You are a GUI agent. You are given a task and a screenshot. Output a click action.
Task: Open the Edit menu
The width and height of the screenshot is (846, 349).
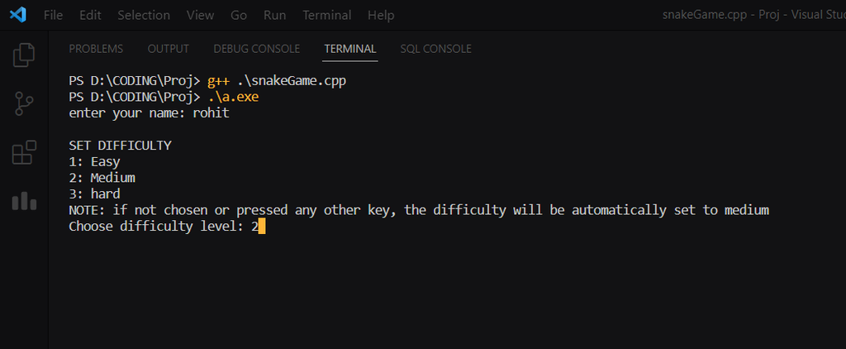tap(91, 15)
